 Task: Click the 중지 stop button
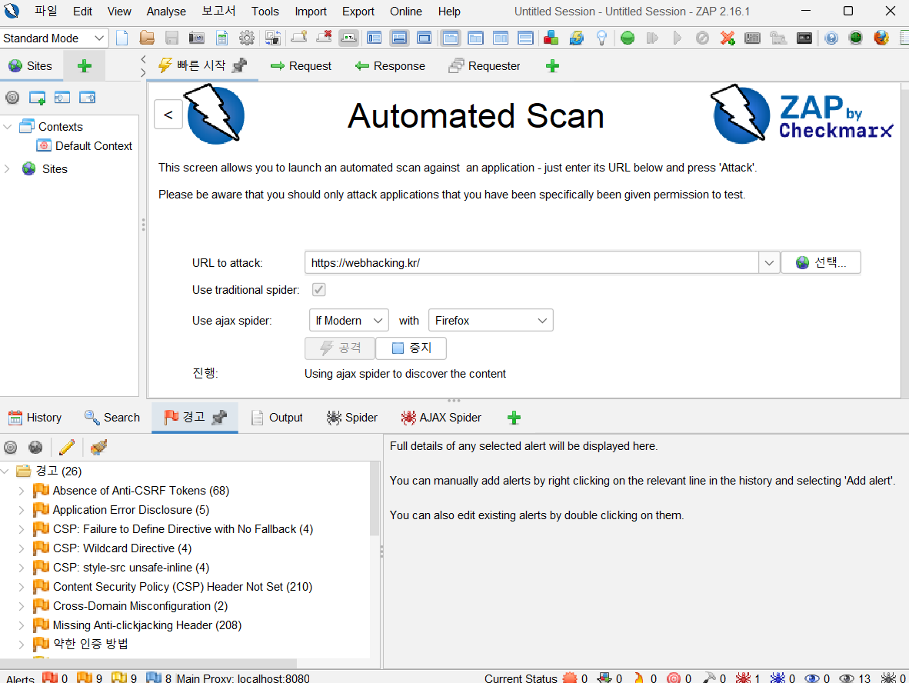point(411,348)
